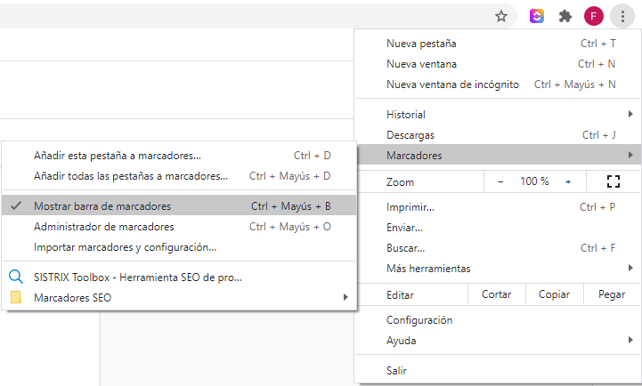Click the SISTRIX Toolbox magnifier bookmark icon
642x386 pixels.
[x=16, y=277]
